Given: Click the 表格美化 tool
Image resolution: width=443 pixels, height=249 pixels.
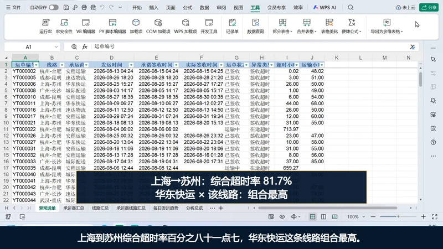Looking at the screenshot, I should point(329,26).
